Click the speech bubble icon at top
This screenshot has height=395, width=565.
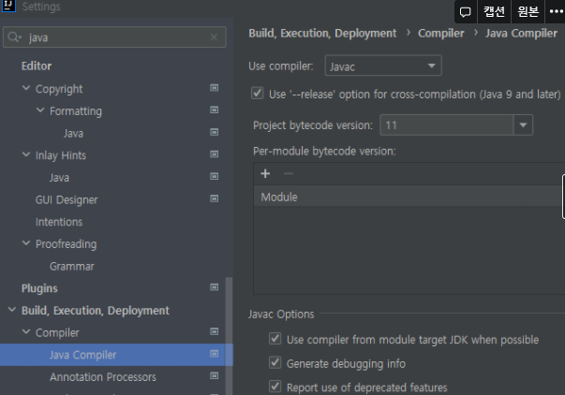[465, 12]
